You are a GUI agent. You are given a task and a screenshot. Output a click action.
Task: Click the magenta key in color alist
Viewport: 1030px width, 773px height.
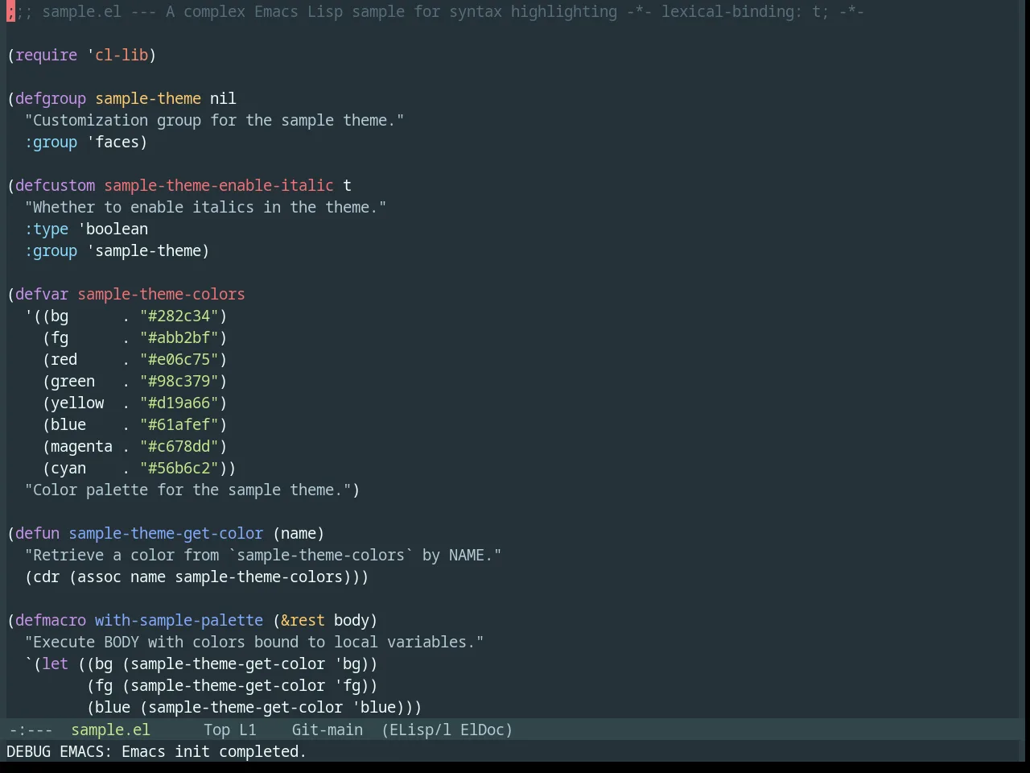[x=81, y=446]
